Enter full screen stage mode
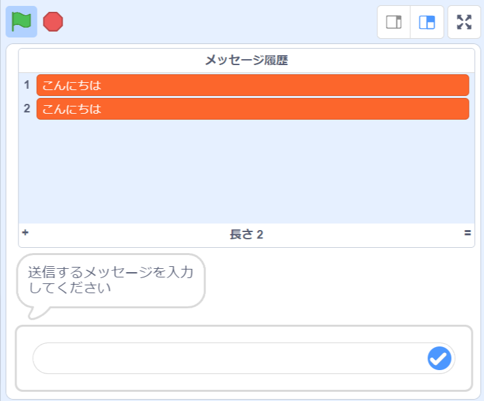 coord(464,22)
